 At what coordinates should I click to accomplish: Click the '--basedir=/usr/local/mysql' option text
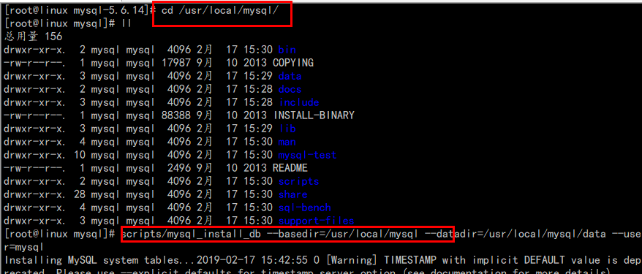point(343,234)
